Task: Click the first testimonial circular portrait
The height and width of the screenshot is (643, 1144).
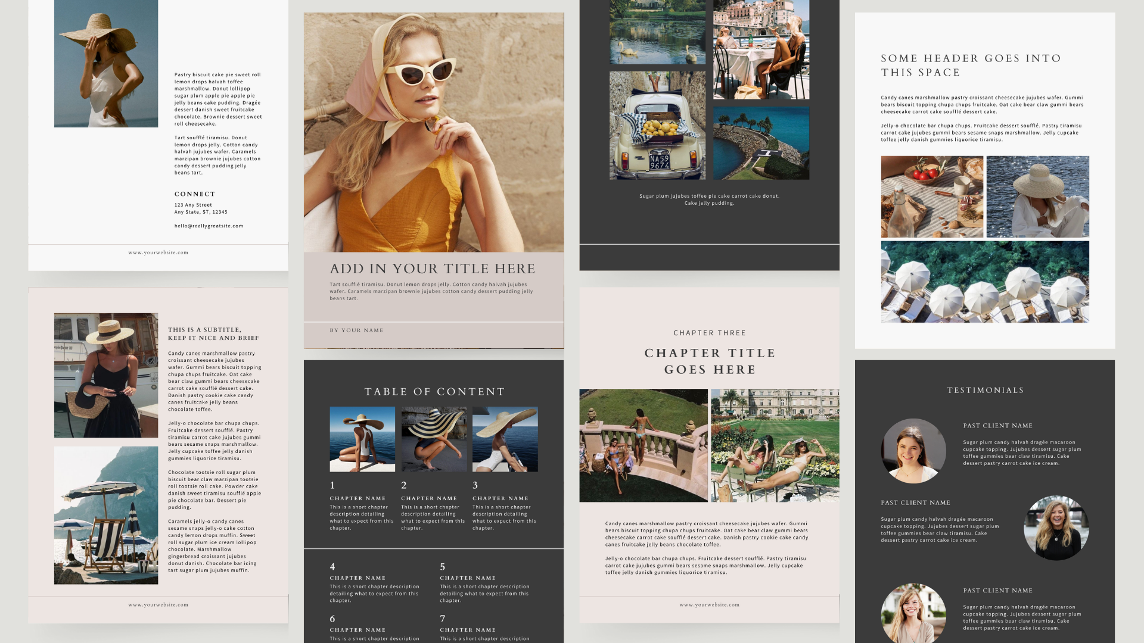Action: 913,451
